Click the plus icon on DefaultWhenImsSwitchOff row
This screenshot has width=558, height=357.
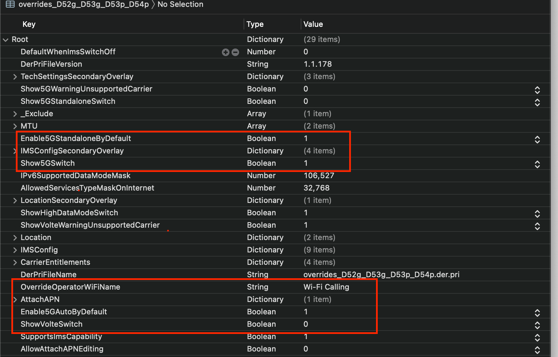(x=225, y=52)
